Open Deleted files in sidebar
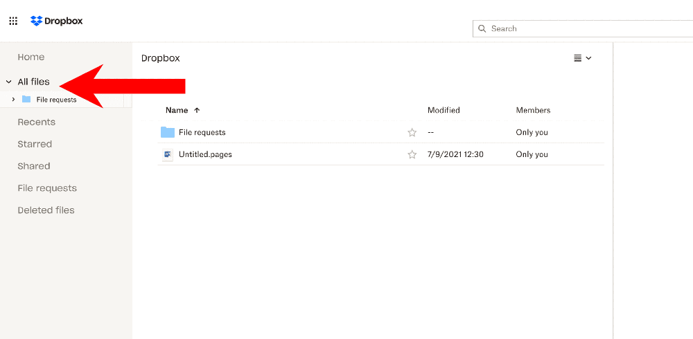Viewport: 693px width, 339px height. coord(46,210)
